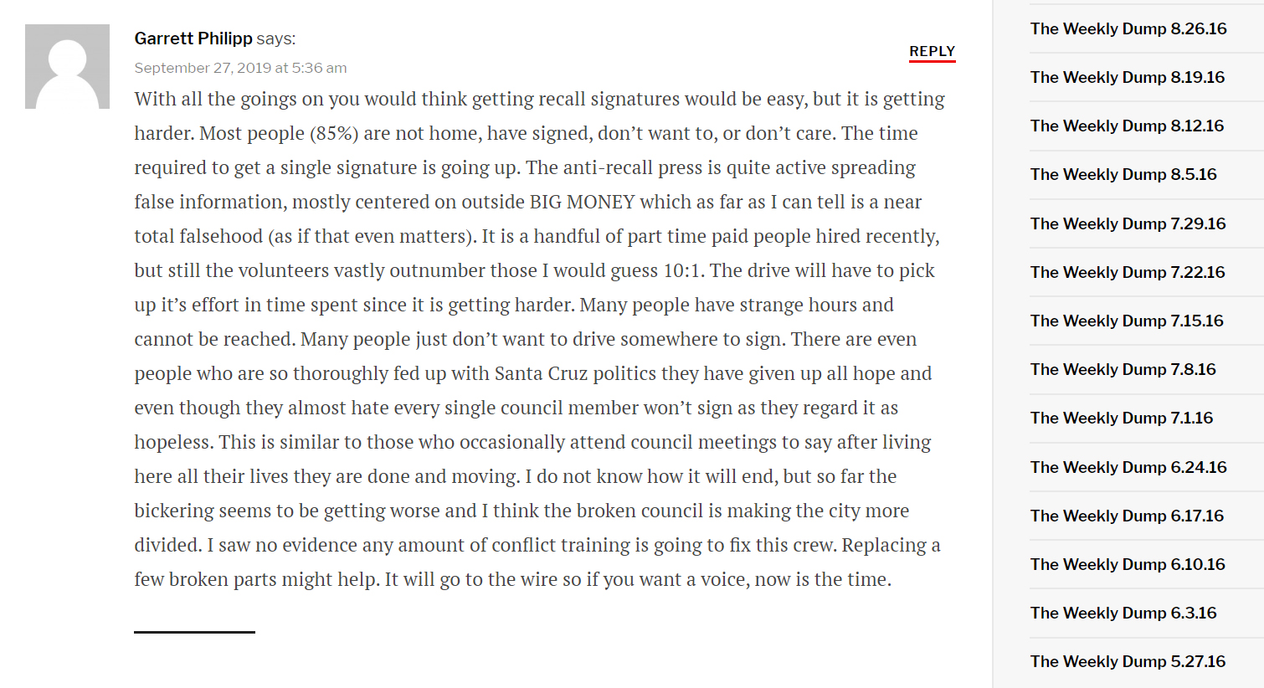Open The Weekly Dump 6.17.16

point(1127,516)
